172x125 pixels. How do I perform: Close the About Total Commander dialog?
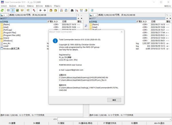click(122, 32)
